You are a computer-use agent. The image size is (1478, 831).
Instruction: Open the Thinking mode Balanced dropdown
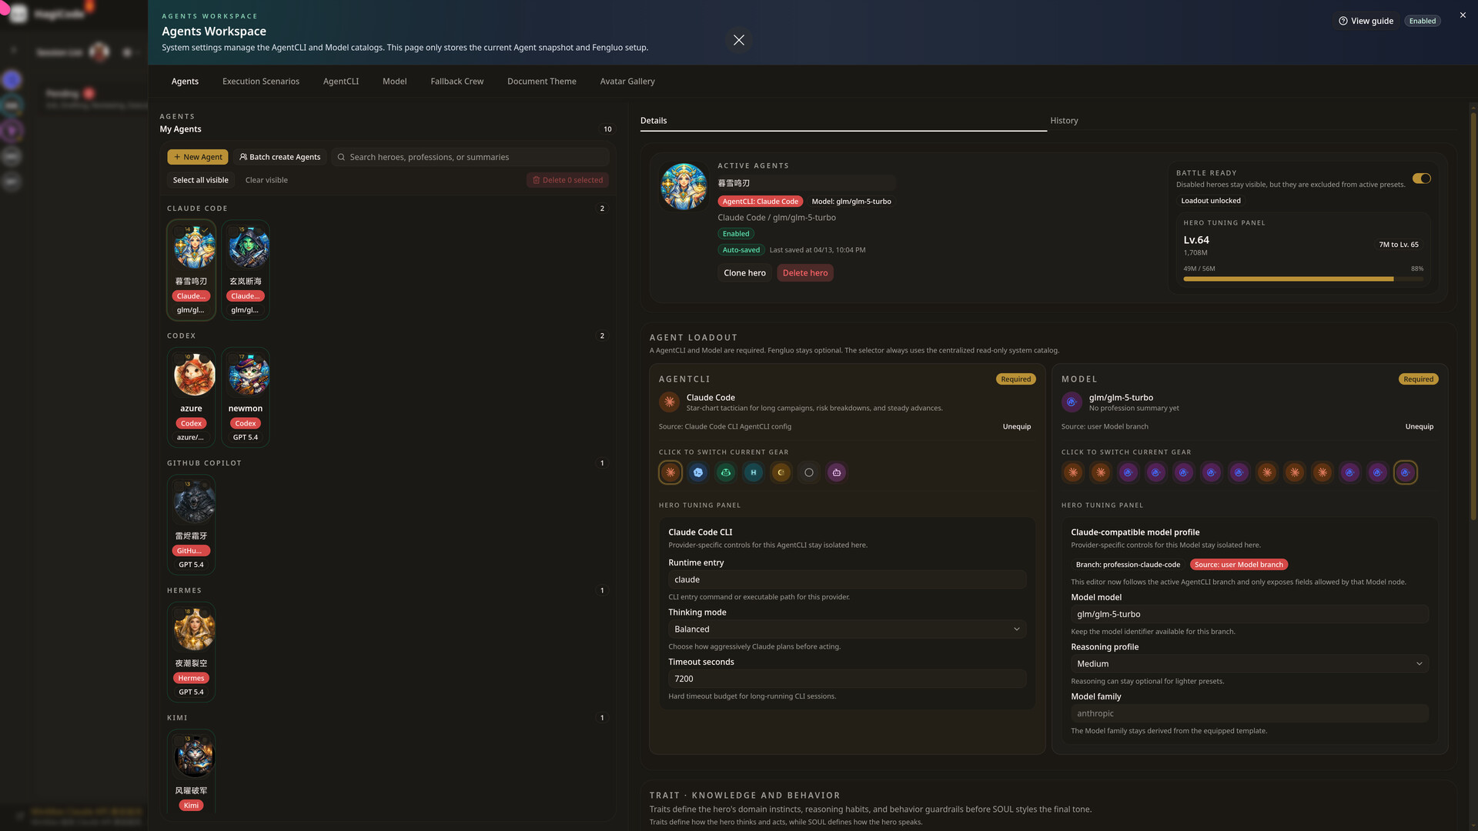click(847, 629)
